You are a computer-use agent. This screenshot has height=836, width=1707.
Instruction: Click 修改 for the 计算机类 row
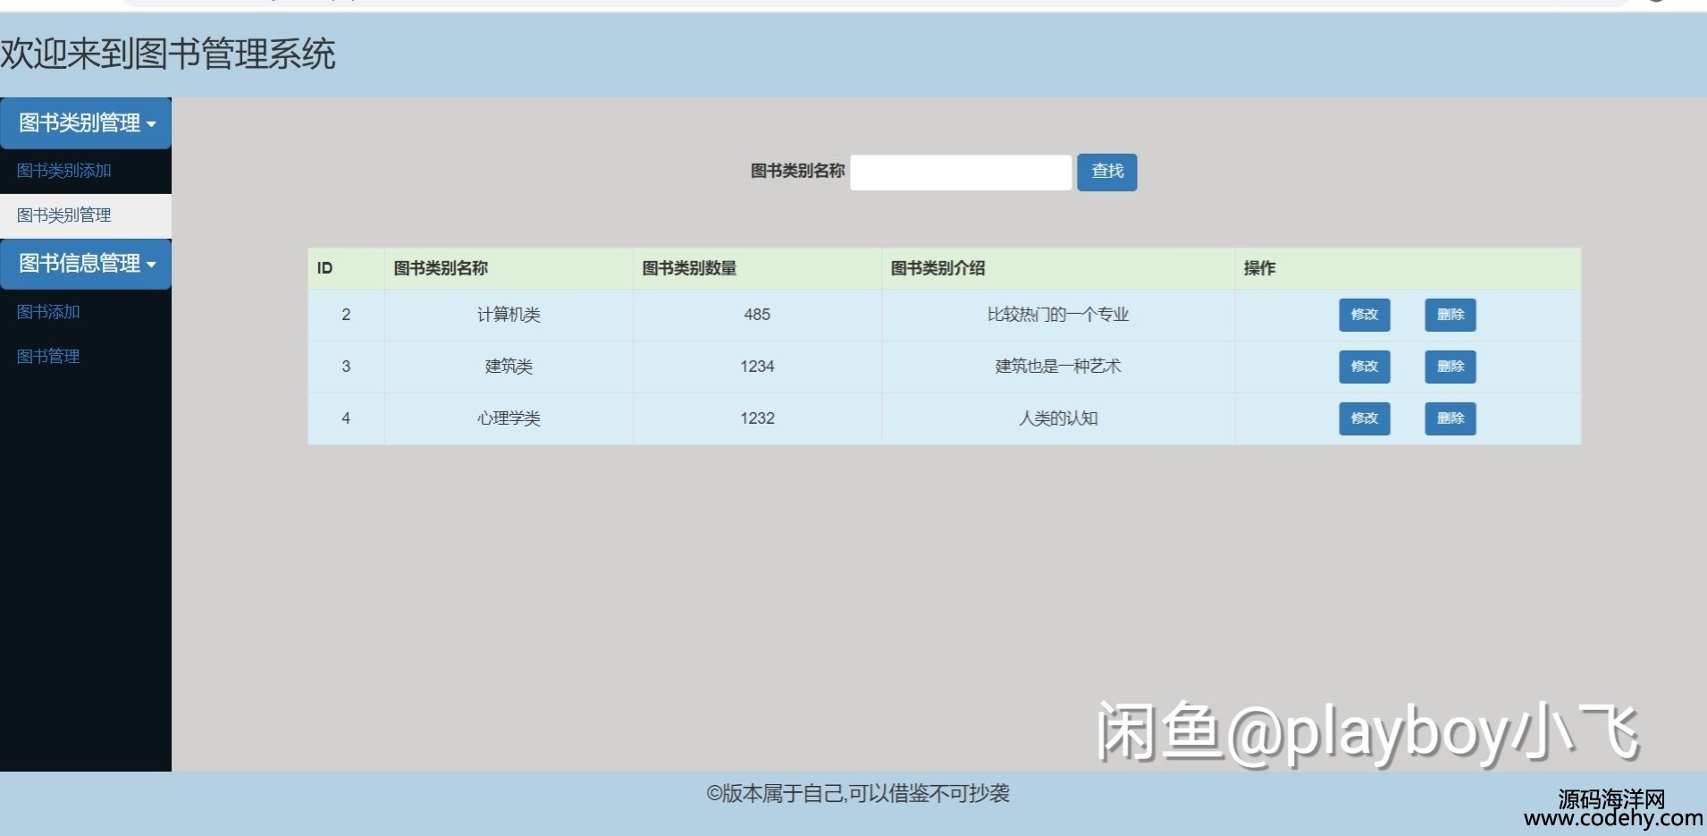click(1365, 315)
